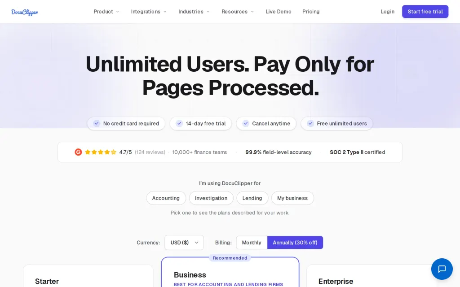Click the 10,000+ finance teams text

click(199, 152)
